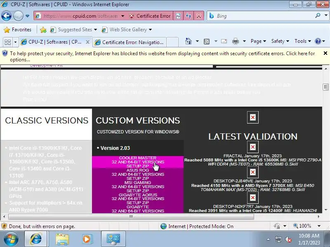Viewport: 330px width, 247px height.
Task: Toggle Compatibility View icon
Action: pyautogui.click(x=178, y=16)
